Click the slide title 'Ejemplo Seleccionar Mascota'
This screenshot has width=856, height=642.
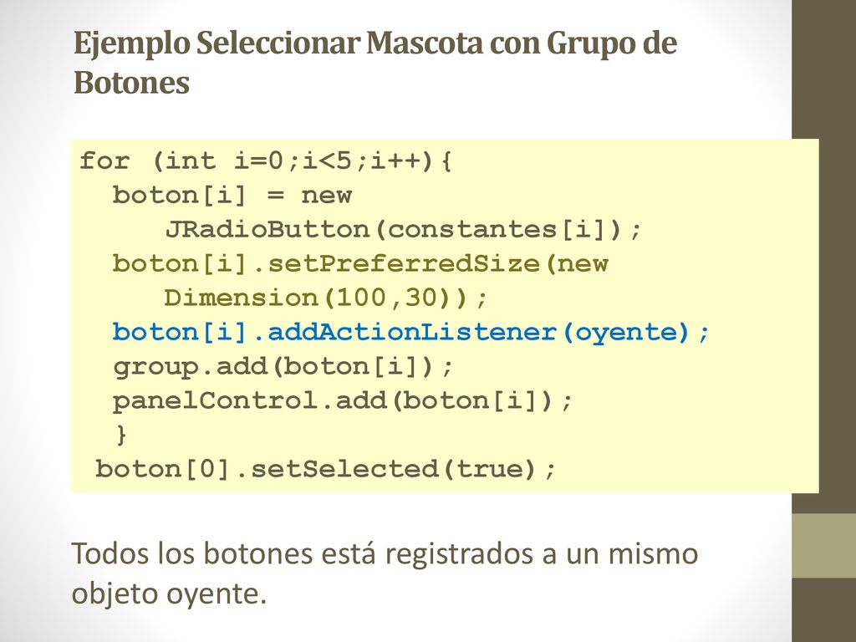tap(278, 44)
